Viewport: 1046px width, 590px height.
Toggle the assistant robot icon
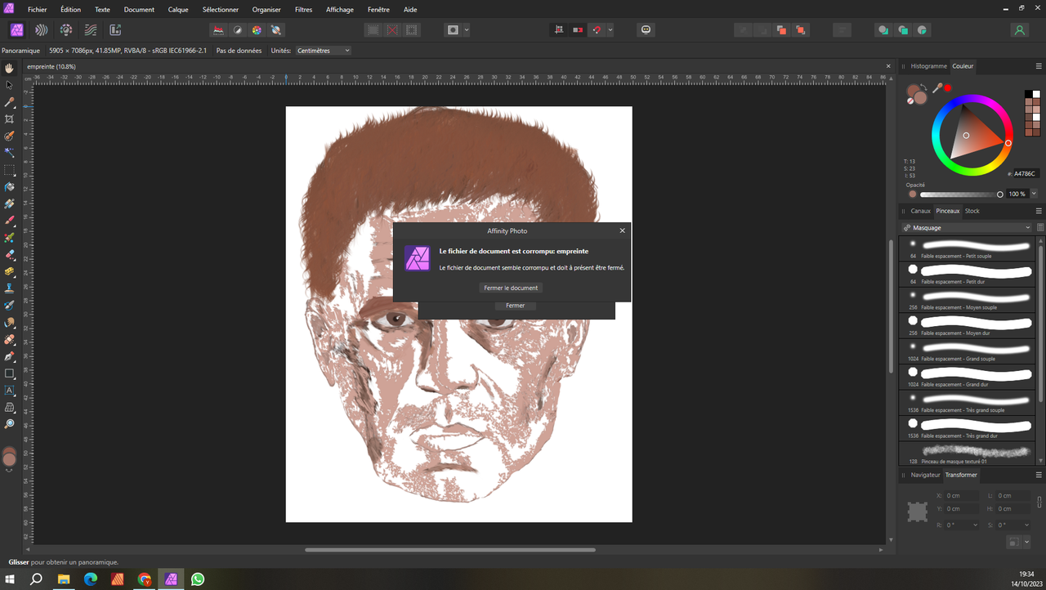point(646,30)
